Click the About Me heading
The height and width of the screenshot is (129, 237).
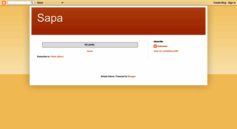pos(158,41)
